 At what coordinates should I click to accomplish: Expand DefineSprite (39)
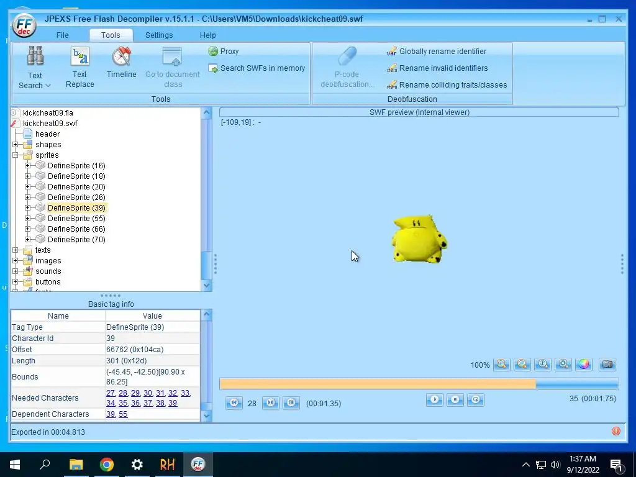click(27, 207)
